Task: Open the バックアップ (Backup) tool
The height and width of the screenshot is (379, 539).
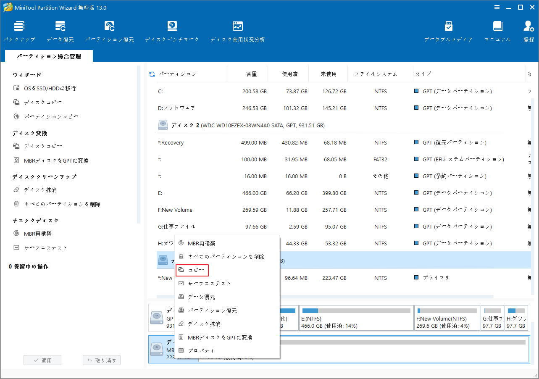Action: pyautogui.click(x=19, y=30)
